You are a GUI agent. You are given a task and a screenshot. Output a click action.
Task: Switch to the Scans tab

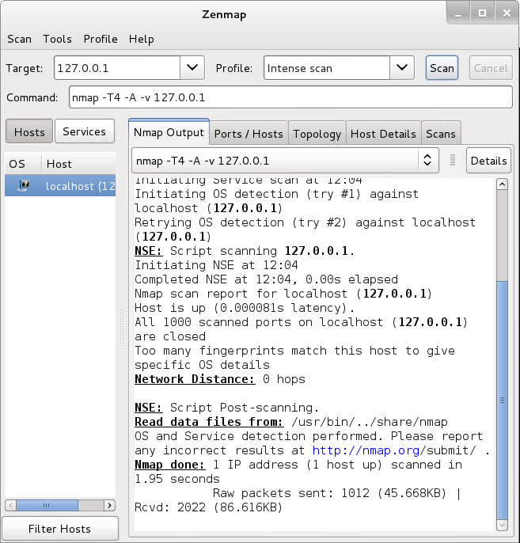click(x=441, y=134)
